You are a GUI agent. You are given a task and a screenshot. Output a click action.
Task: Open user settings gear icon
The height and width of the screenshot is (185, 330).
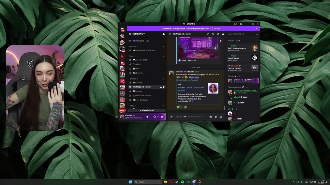162,117
